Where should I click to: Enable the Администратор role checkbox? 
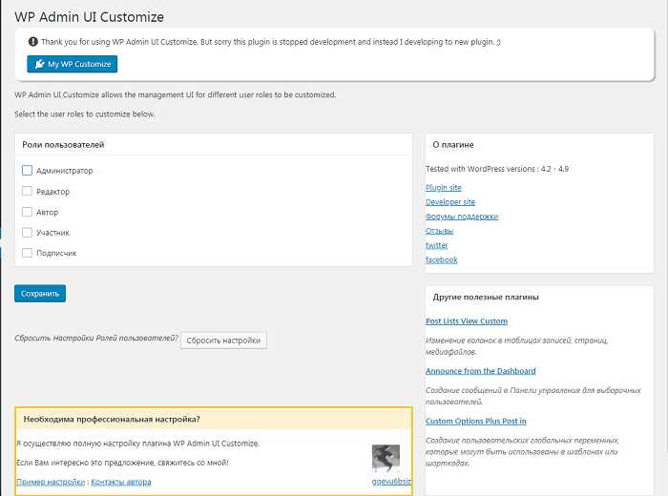pos(27,171)
